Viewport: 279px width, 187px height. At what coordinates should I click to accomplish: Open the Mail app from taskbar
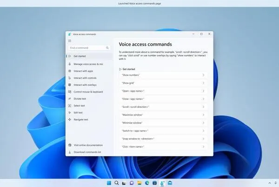(x=170, y=183)
